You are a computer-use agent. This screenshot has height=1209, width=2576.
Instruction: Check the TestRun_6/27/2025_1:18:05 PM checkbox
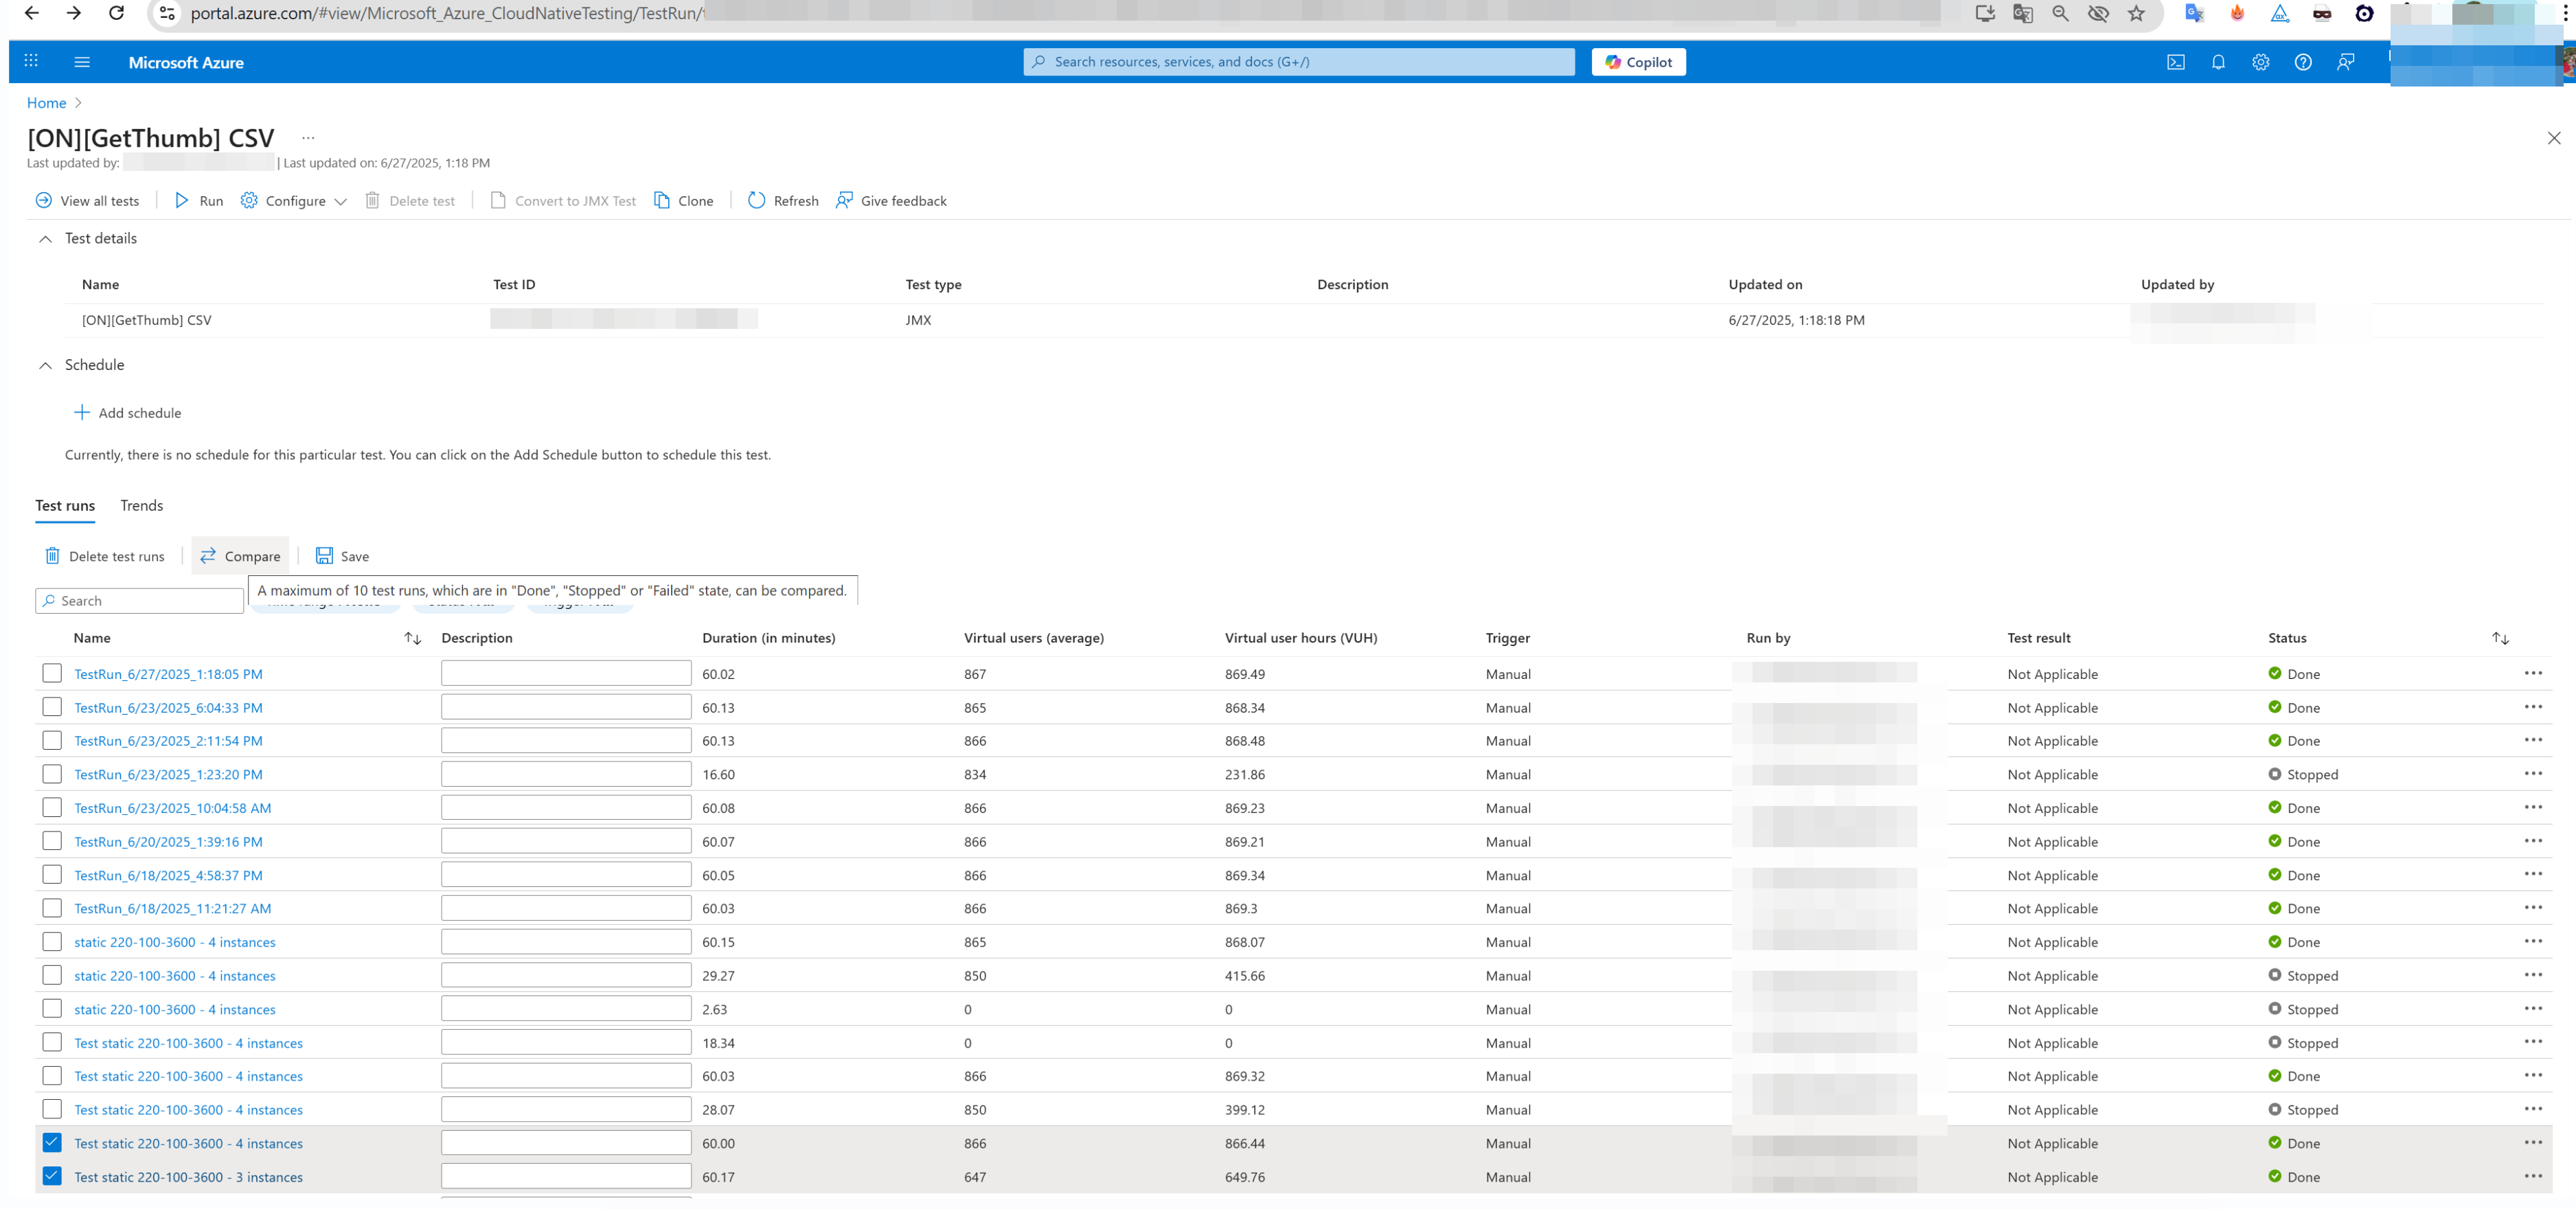coord(52,673)
